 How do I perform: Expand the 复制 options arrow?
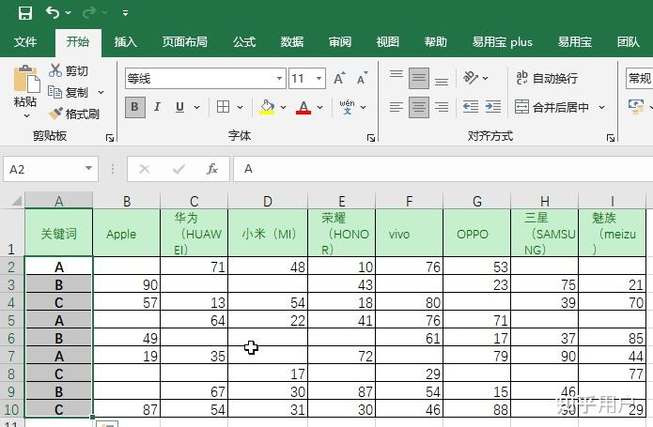(101, 92)
